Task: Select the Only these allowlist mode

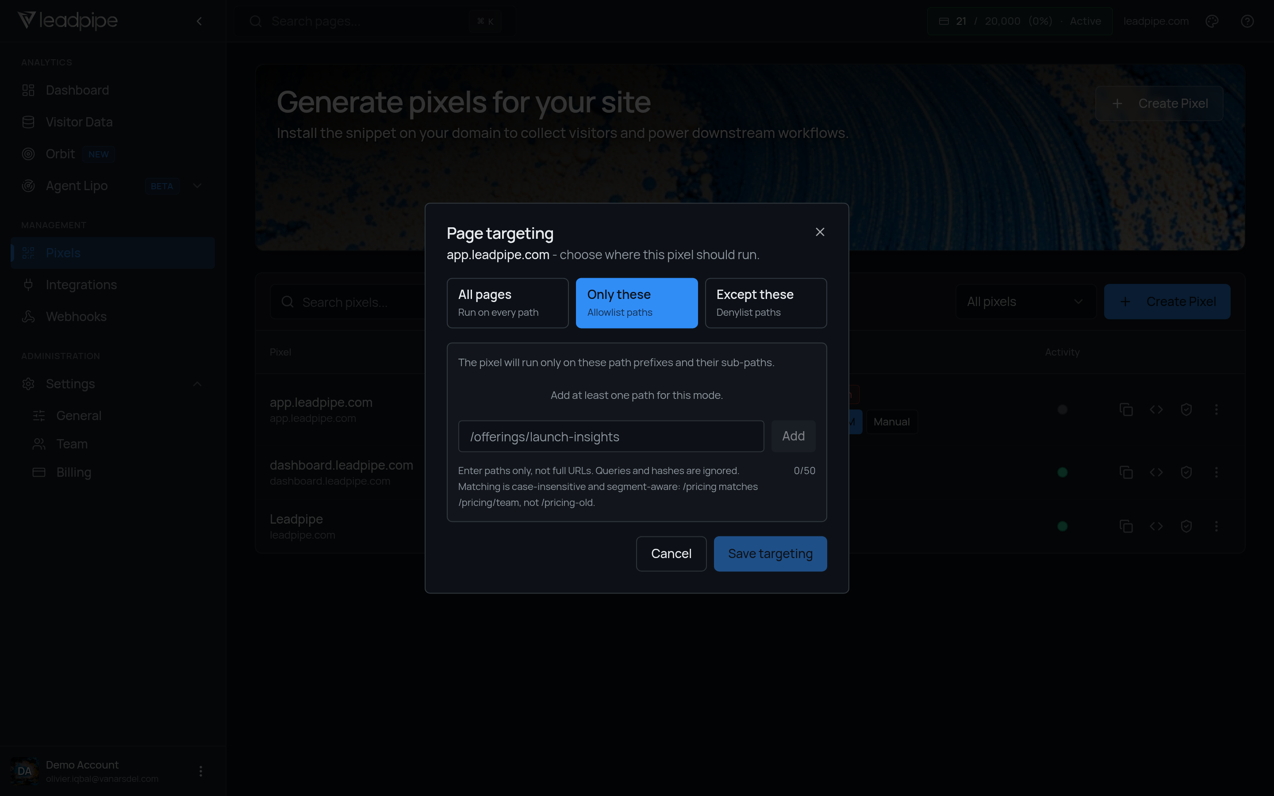Action: click(637, 303)
